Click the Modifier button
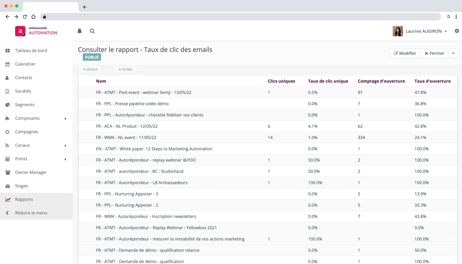 pos(405,53)
